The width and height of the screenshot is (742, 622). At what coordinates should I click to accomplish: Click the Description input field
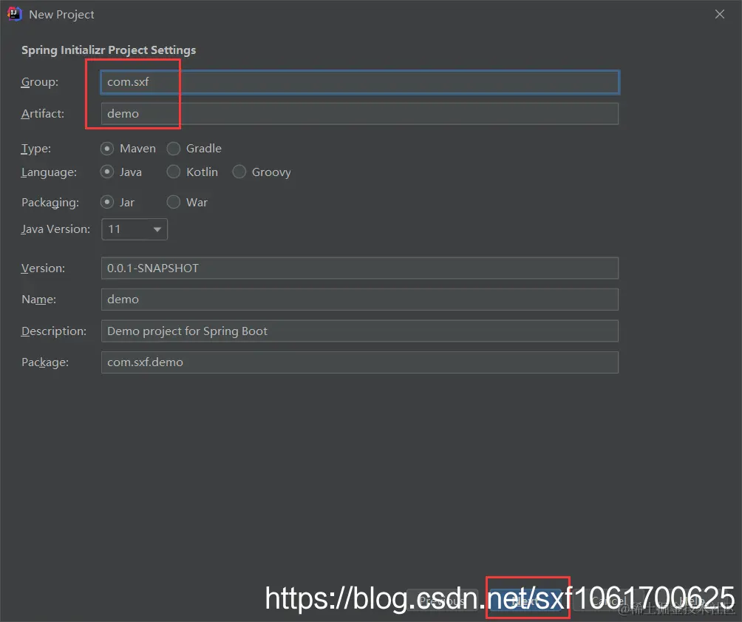point(360,331)
